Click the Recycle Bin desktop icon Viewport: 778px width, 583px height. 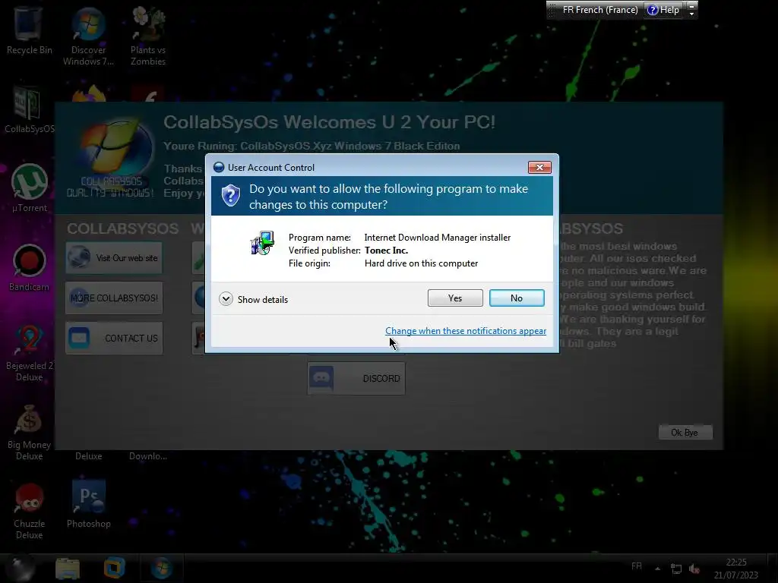(x=29, y=30)
